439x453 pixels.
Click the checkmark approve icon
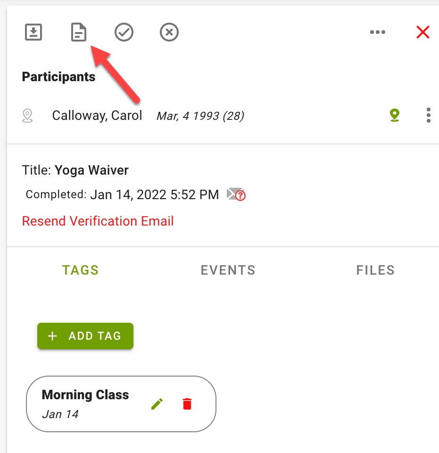124,32
